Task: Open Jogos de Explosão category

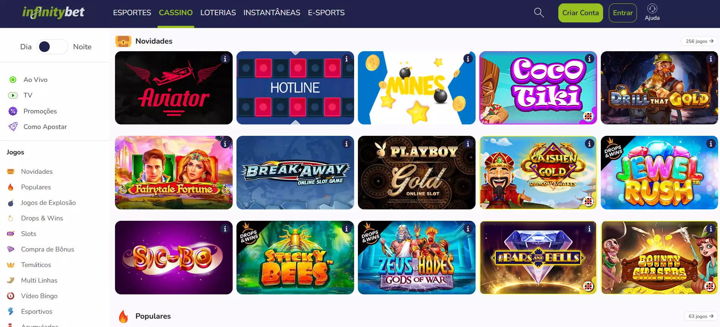Action: coord(48,203)
